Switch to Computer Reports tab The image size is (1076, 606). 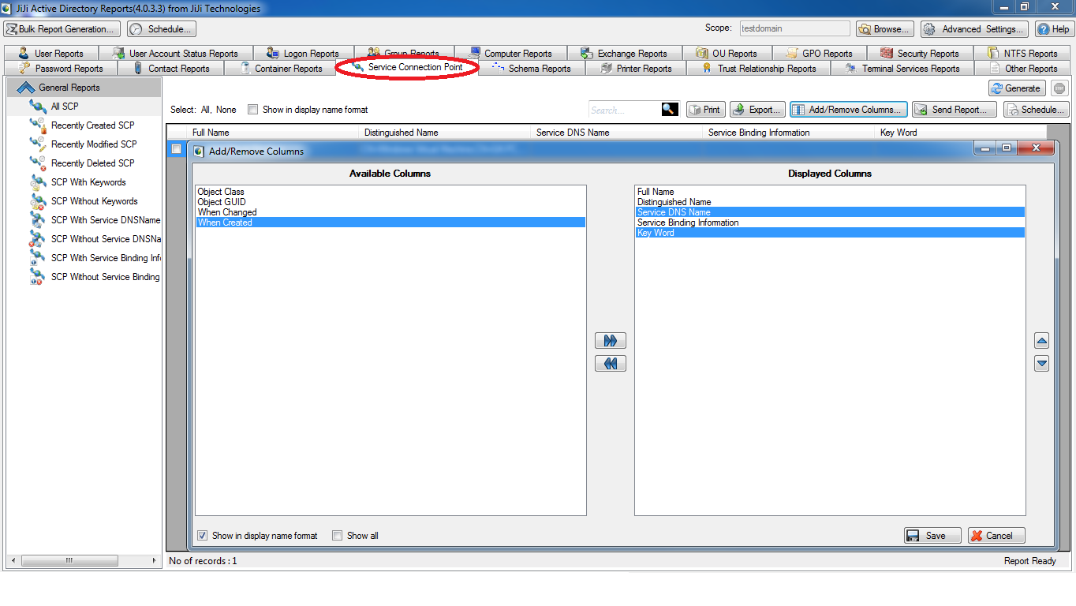click(x=510, y=54)
